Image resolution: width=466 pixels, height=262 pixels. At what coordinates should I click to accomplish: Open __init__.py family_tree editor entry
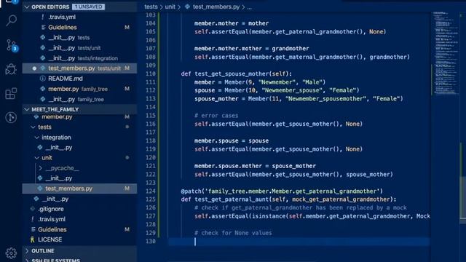79,99
